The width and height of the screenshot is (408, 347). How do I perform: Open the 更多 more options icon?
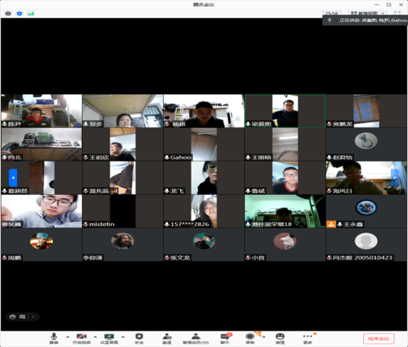(308, 339)
